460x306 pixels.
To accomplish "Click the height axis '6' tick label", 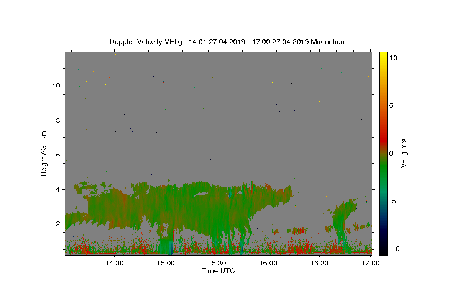I will tap(58, 155).
